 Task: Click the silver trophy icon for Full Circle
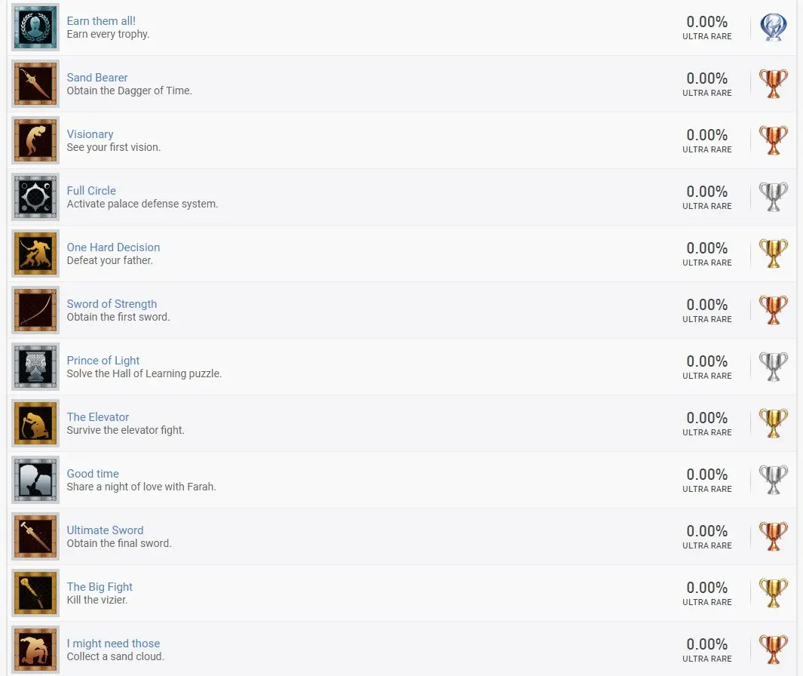(773, 198)
